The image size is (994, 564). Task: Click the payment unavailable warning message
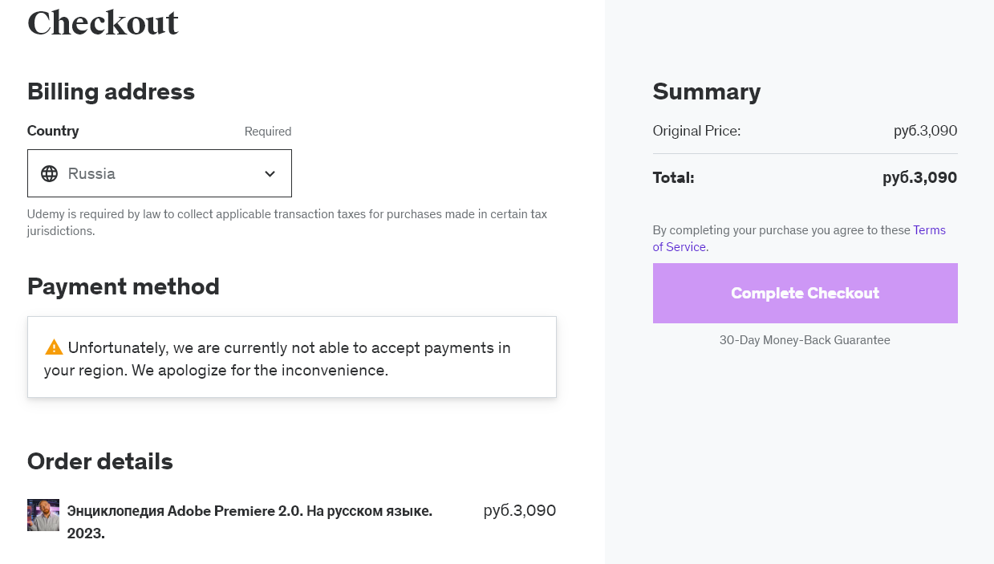289,359
